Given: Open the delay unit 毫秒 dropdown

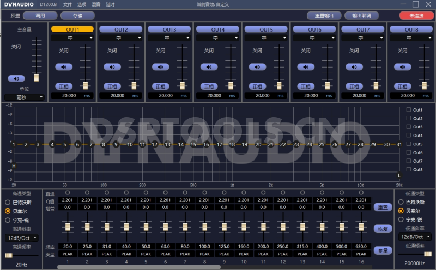Looking at the screenshot, I should click(24, 97).
